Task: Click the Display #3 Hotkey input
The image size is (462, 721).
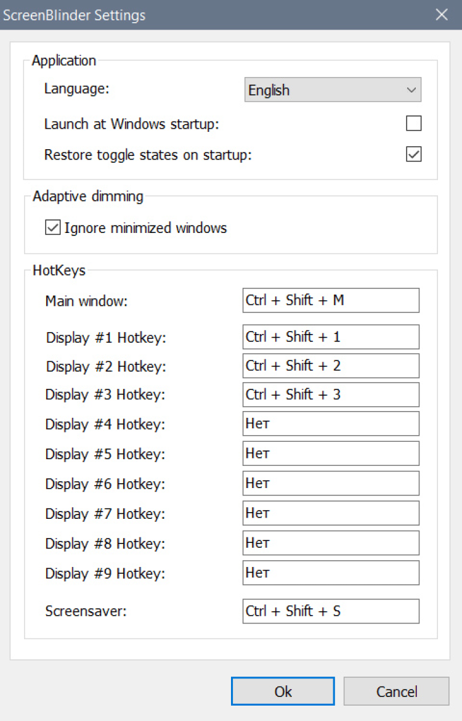Action: (x=331, y=394)
